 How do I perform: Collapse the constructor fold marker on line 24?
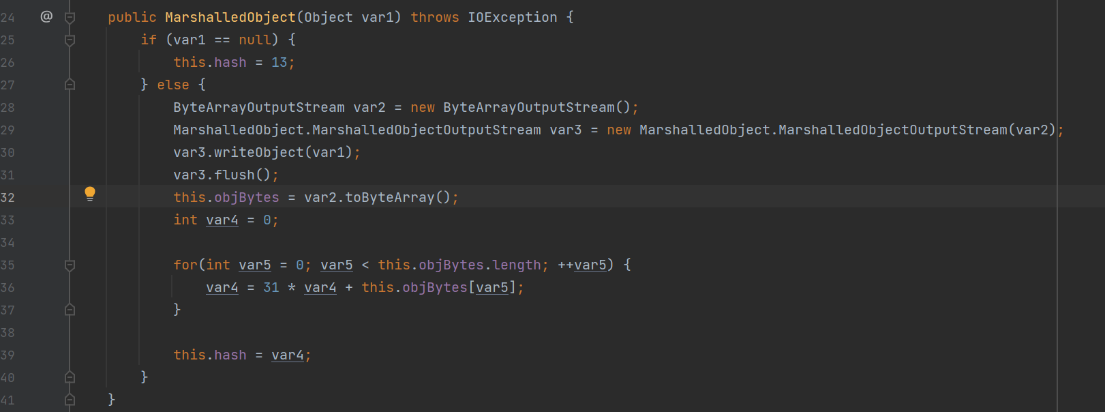(x=70, y=18)
